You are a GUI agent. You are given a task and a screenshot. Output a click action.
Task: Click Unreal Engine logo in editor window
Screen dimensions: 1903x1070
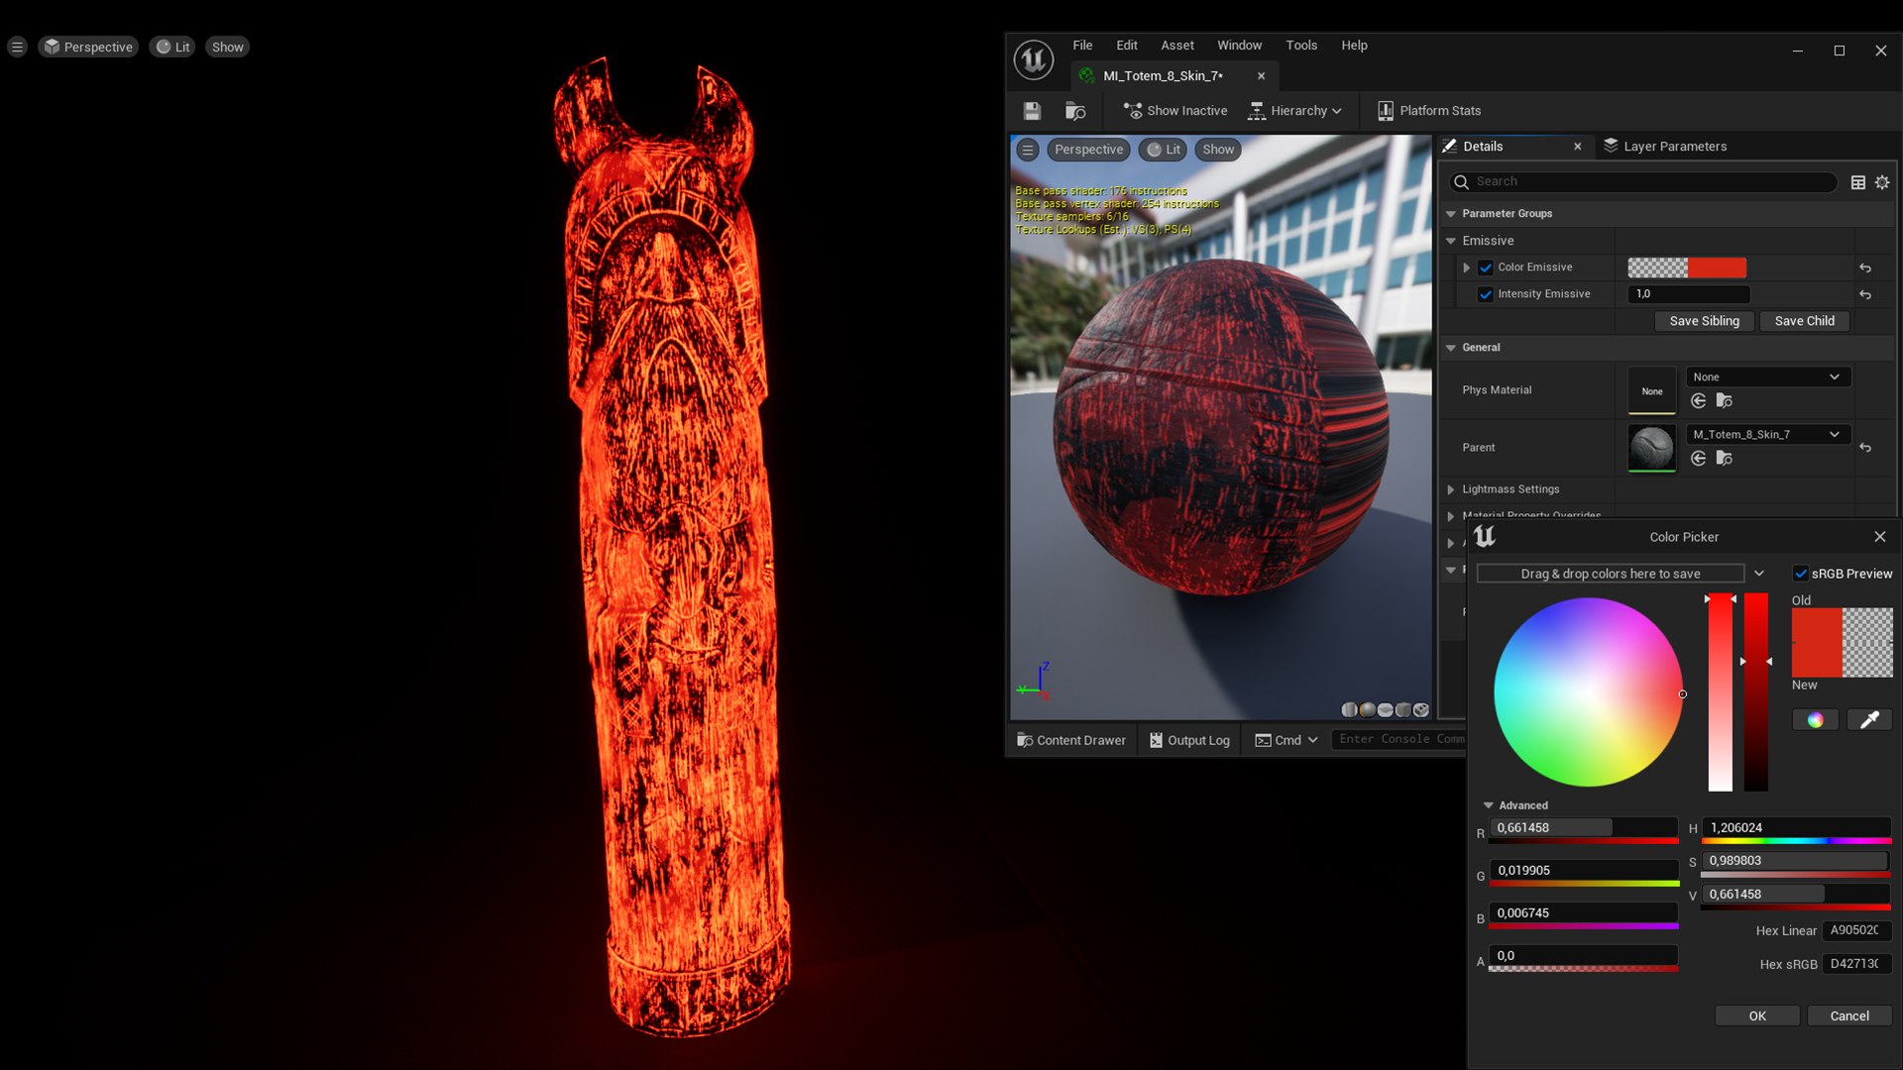(x=1034, y=60)
